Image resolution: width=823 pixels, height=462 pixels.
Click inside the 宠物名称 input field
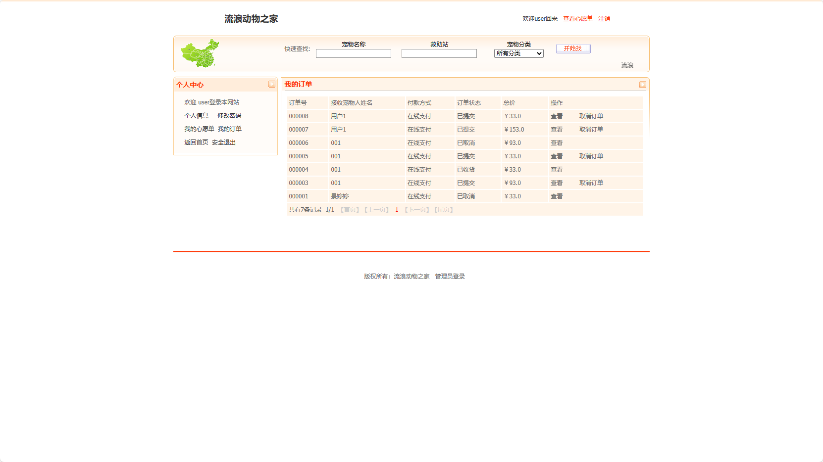point(353,53)
